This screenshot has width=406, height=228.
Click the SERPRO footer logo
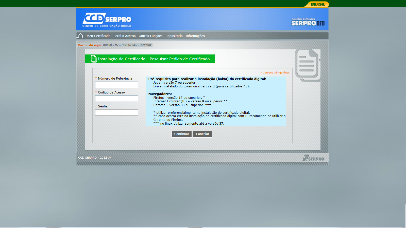(x=313, y=158)
